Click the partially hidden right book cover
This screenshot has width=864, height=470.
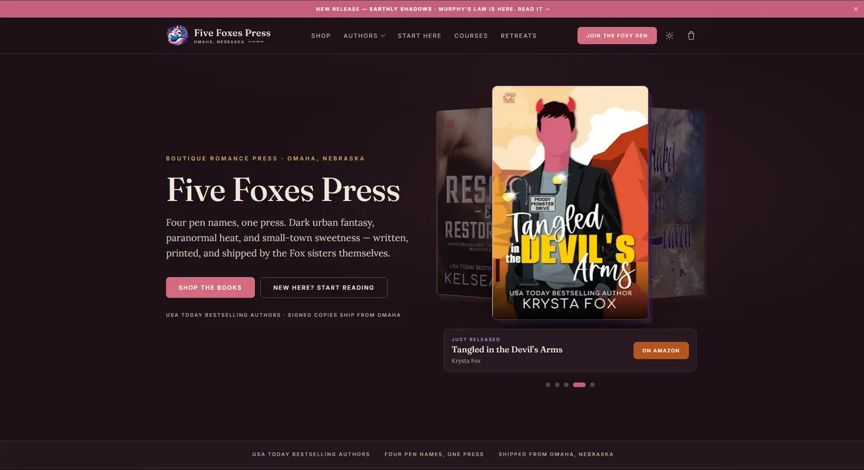(x=677, y=203)
